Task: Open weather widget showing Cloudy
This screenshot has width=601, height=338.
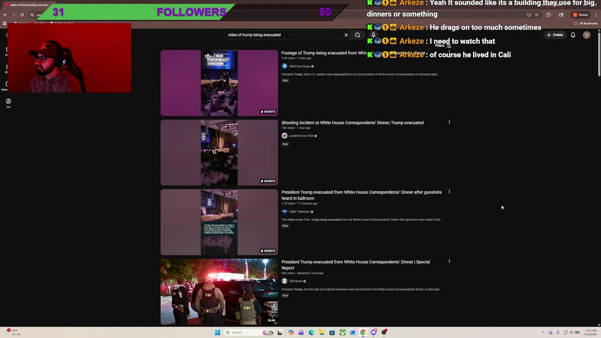Action: (13, 332)
